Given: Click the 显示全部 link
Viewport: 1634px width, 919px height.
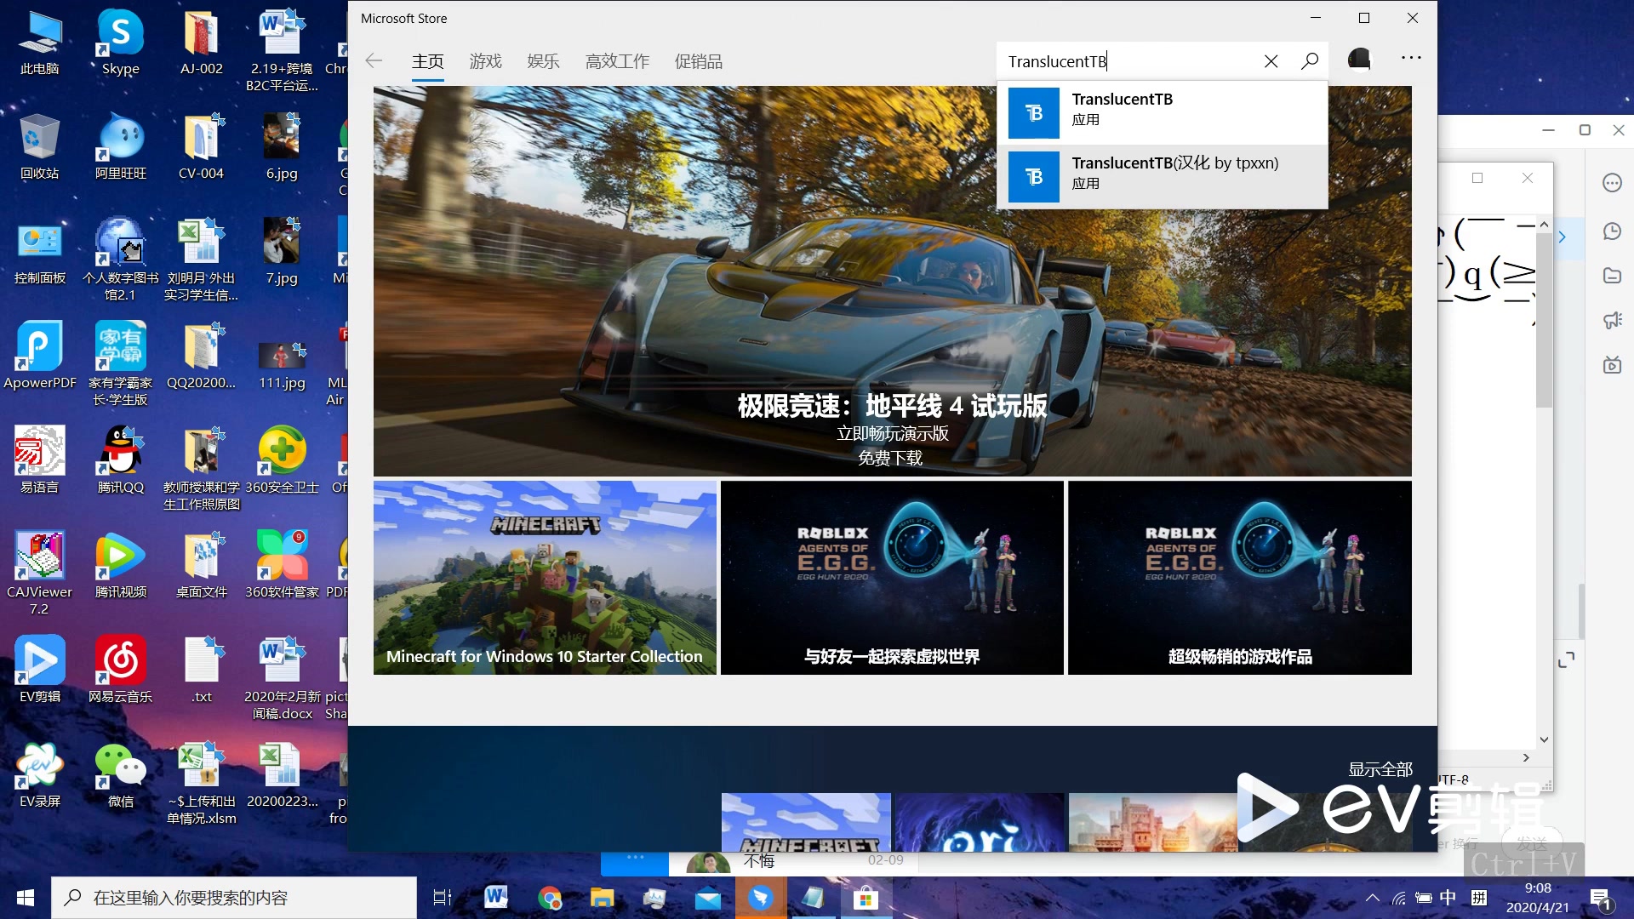Looking at the screenshot, I should 1380,769.
